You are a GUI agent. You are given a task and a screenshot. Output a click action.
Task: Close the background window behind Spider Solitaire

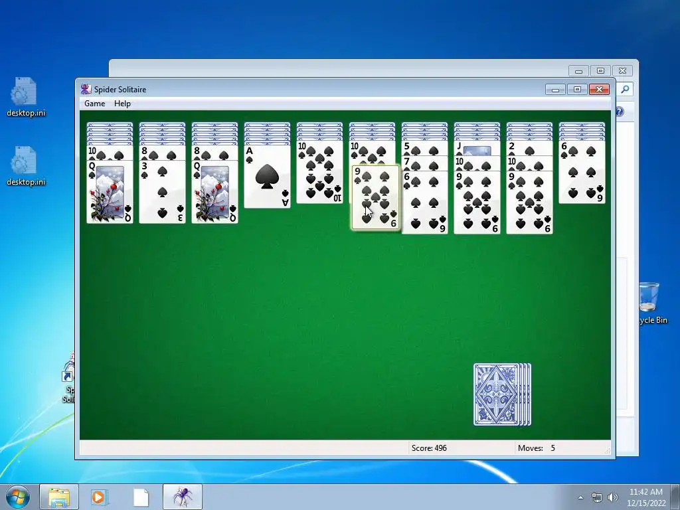[x=622, y=70]
